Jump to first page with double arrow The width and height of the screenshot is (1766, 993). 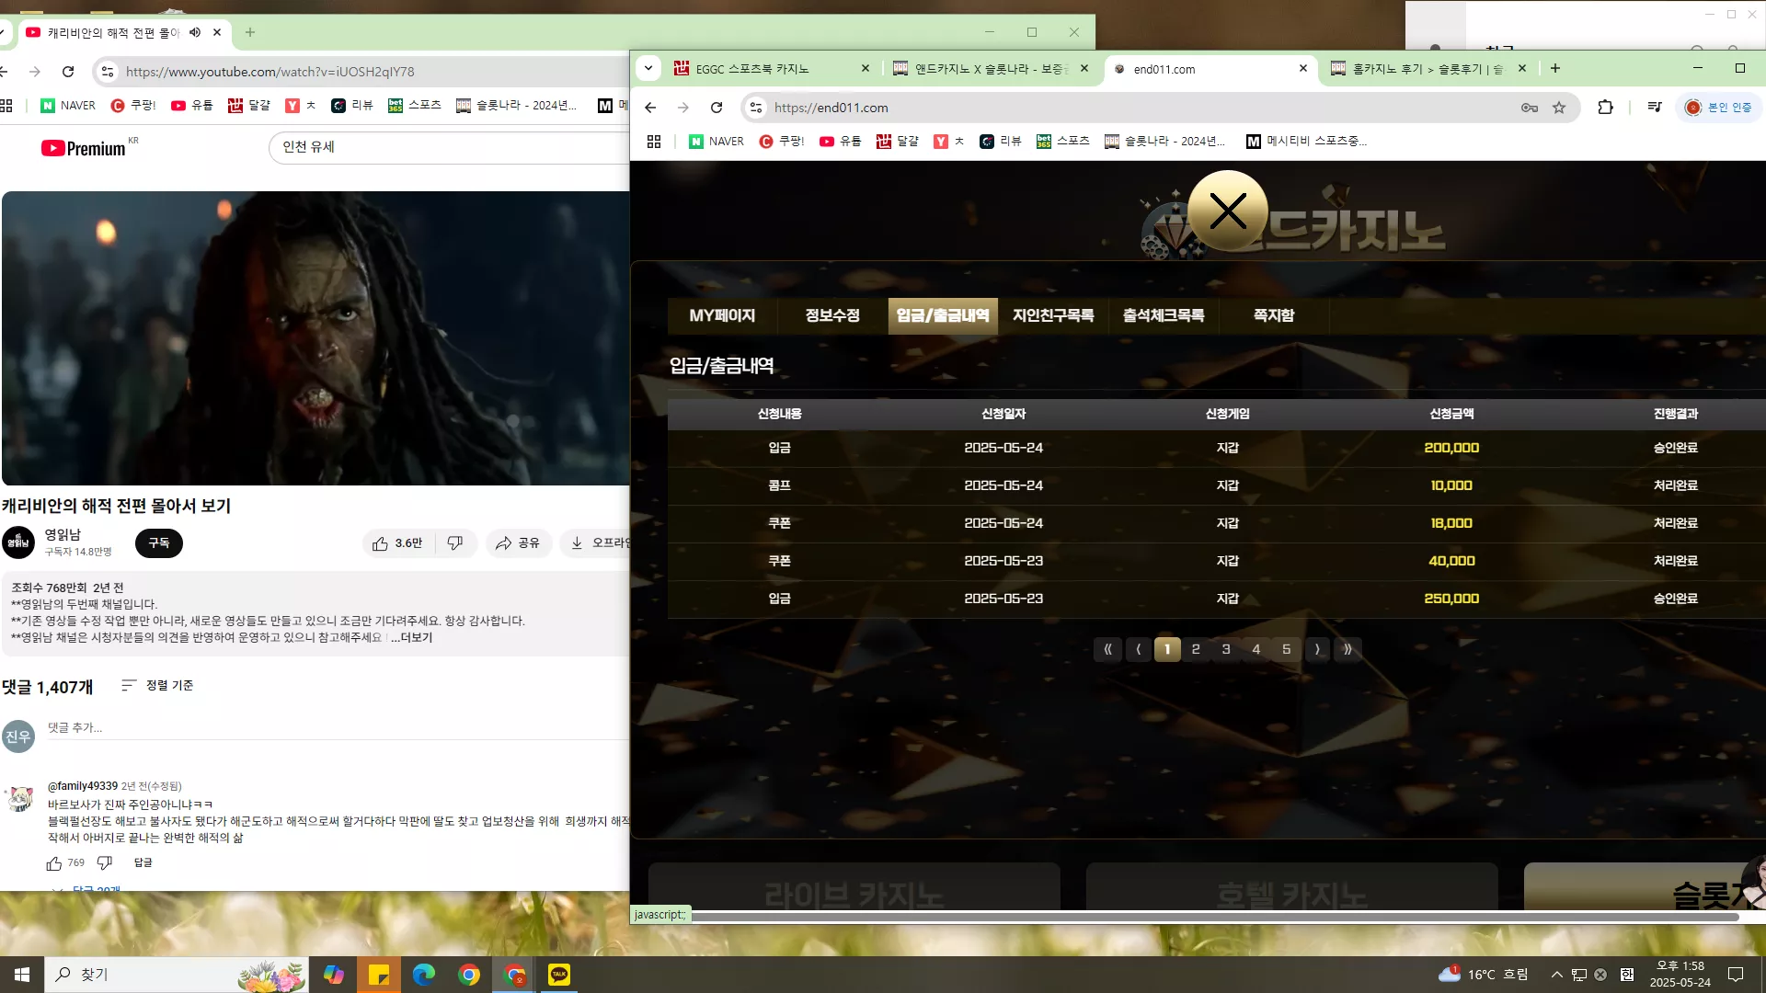point(1107,649)
